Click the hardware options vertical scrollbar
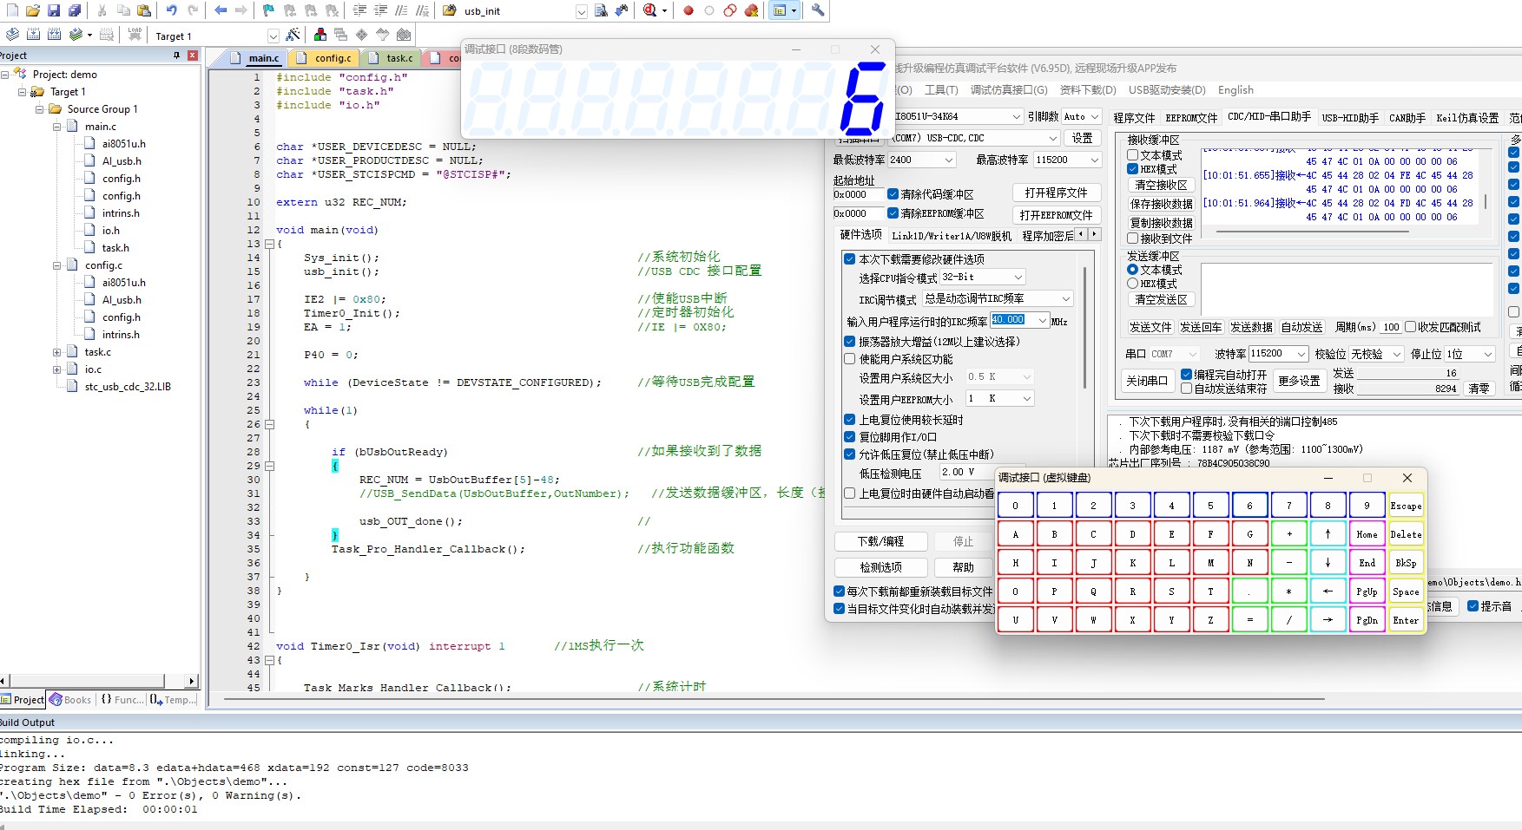This screenshot has width=1522, height=830. tap(1085, 328)
